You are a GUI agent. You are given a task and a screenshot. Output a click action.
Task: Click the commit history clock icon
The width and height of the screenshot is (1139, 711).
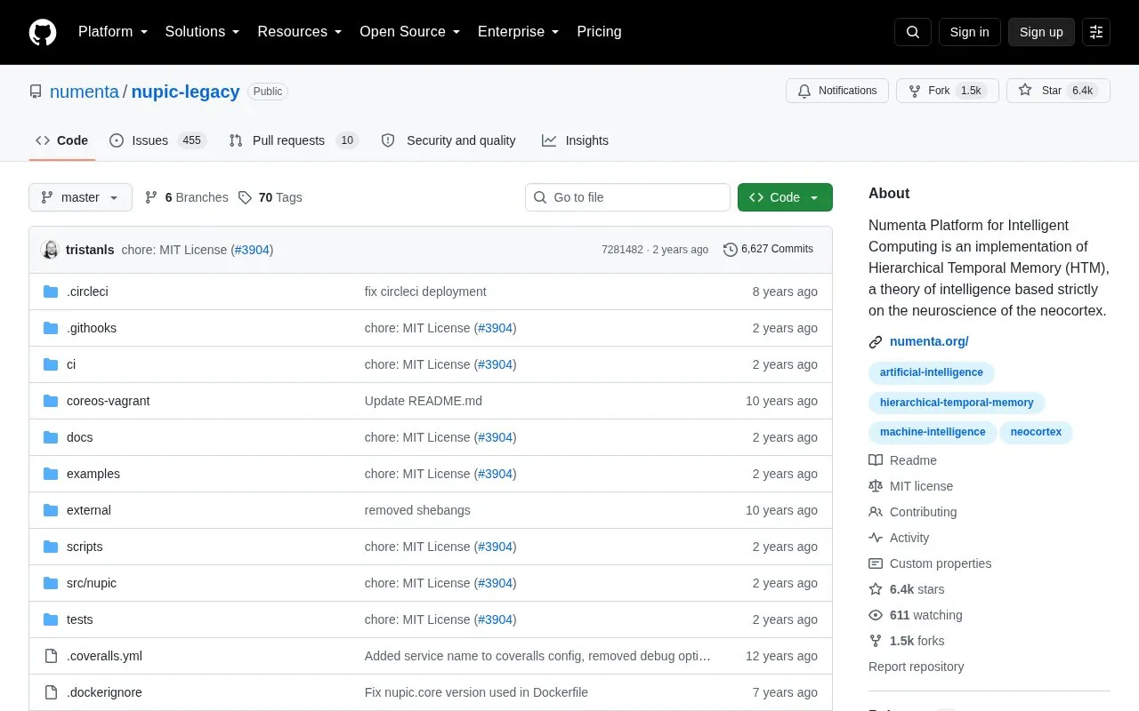tap(731, 250)
